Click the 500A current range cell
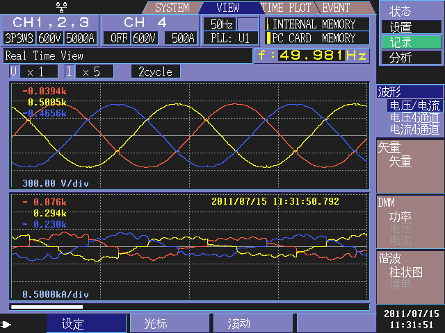The image size is (445, 333). 182,38
